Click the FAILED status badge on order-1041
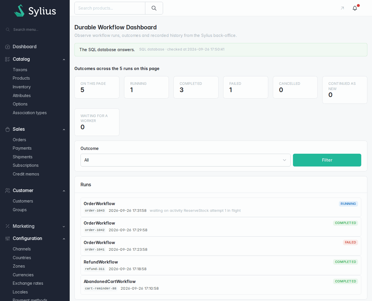 tap(350, 242)
